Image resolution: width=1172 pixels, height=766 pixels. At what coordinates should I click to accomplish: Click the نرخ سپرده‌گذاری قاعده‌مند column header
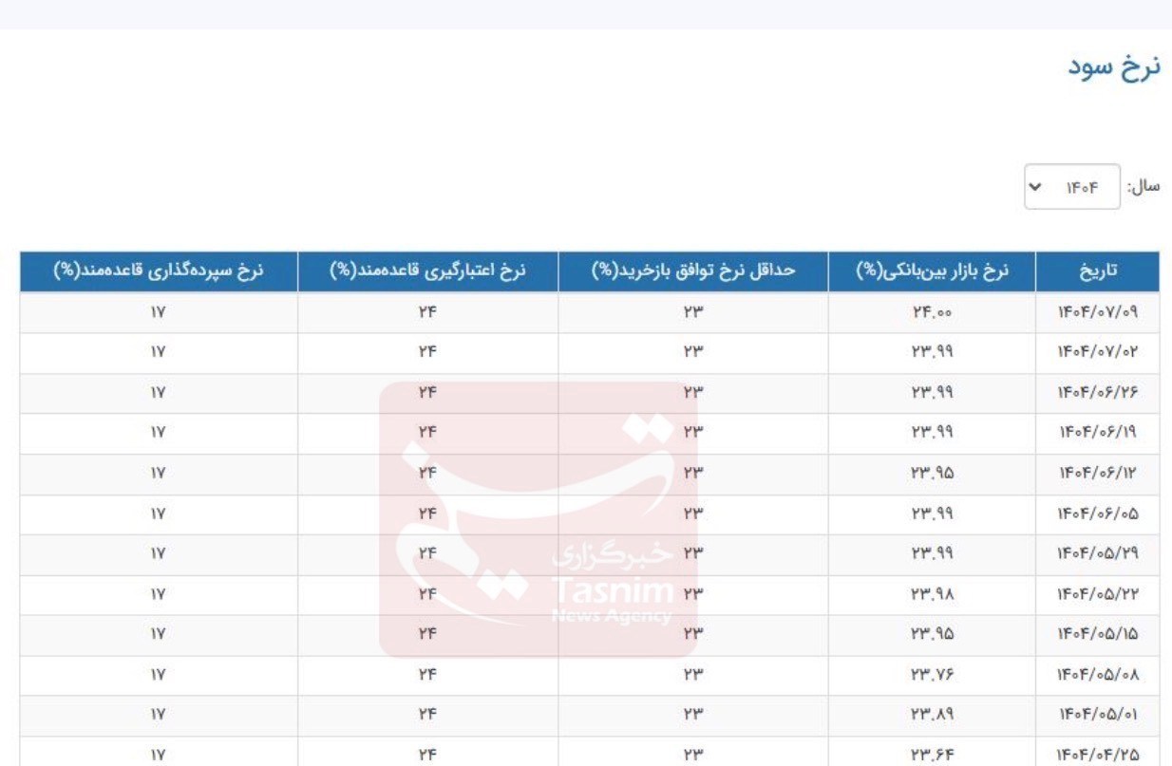click(x=159, y=271)
